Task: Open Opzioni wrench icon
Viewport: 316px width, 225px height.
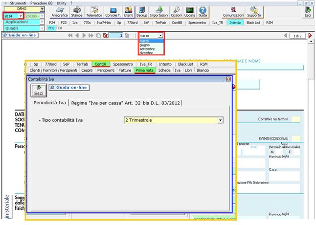Action: click(x=176, y=12)
